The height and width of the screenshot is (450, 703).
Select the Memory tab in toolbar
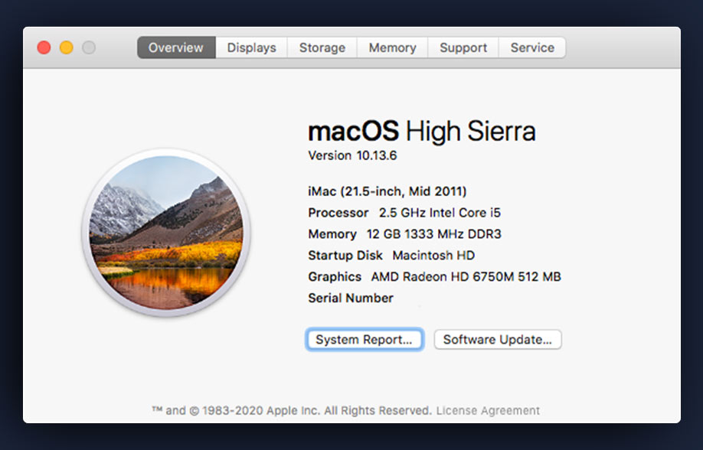pos(392,47)
